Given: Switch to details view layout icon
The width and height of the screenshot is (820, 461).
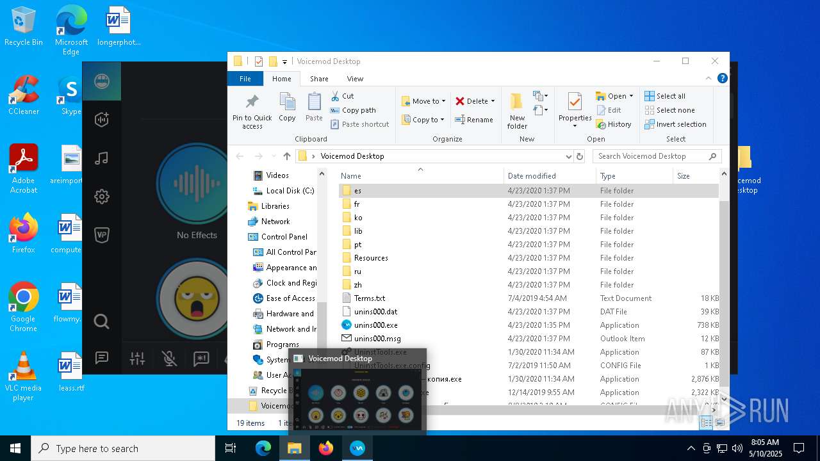Looking at the screenshot, I should point(706,423).
